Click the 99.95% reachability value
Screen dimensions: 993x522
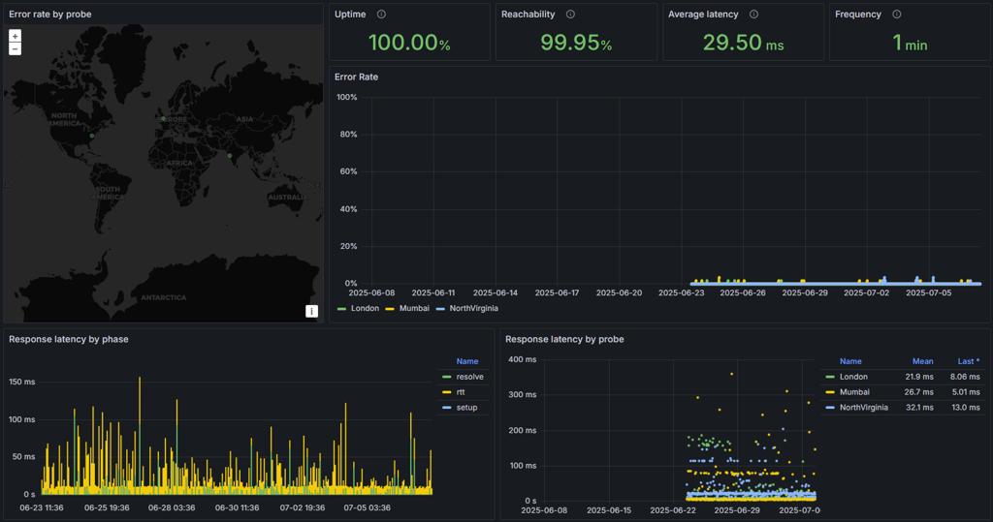[x=576, y=43]
